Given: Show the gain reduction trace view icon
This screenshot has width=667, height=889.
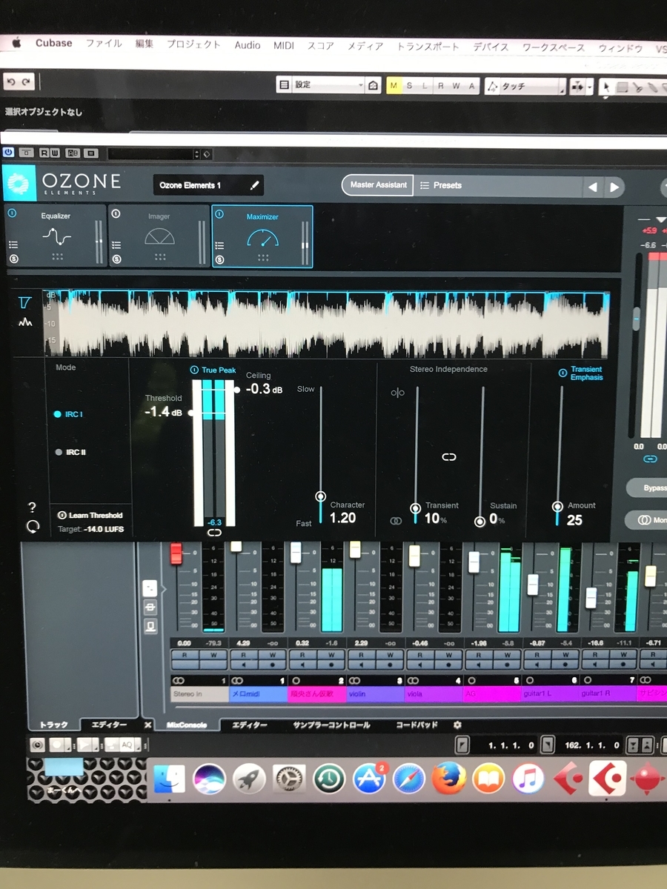Looking at the screenshot, I should (26, 303).
